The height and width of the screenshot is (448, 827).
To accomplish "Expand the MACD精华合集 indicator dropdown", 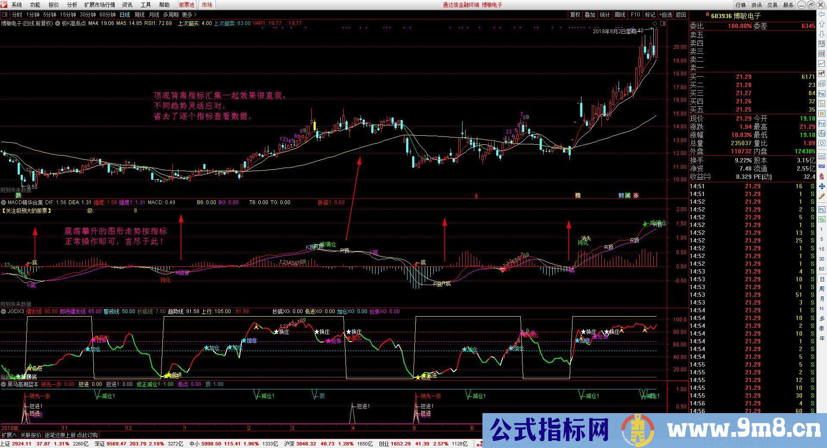I will [3, 202].
